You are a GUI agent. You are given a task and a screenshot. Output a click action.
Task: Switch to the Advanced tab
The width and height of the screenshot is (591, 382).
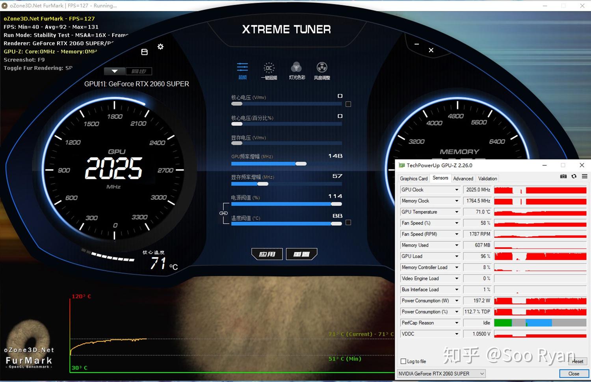tap(463, 178)
